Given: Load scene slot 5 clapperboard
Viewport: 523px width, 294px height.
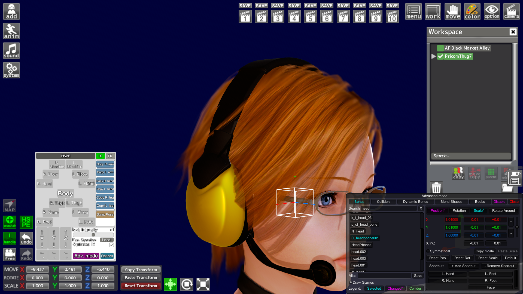Looking at the screenshot, I should [310, 16].
